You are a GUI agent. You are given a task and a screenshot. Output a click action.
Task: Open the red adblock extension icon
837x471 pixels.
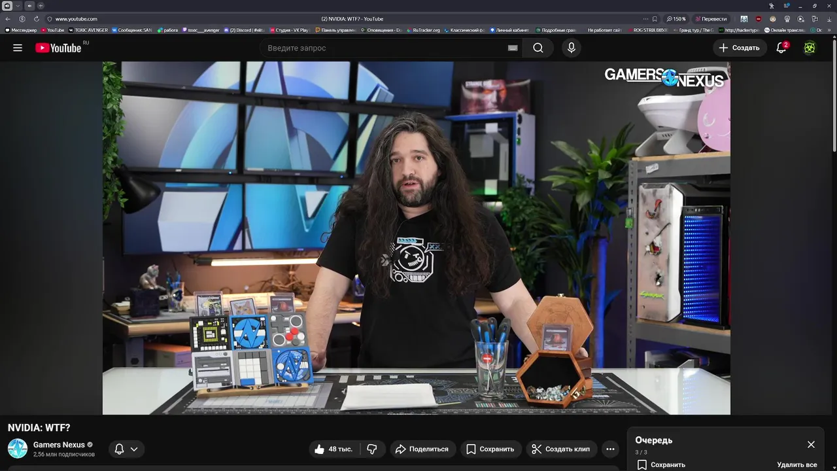point(758,19)
